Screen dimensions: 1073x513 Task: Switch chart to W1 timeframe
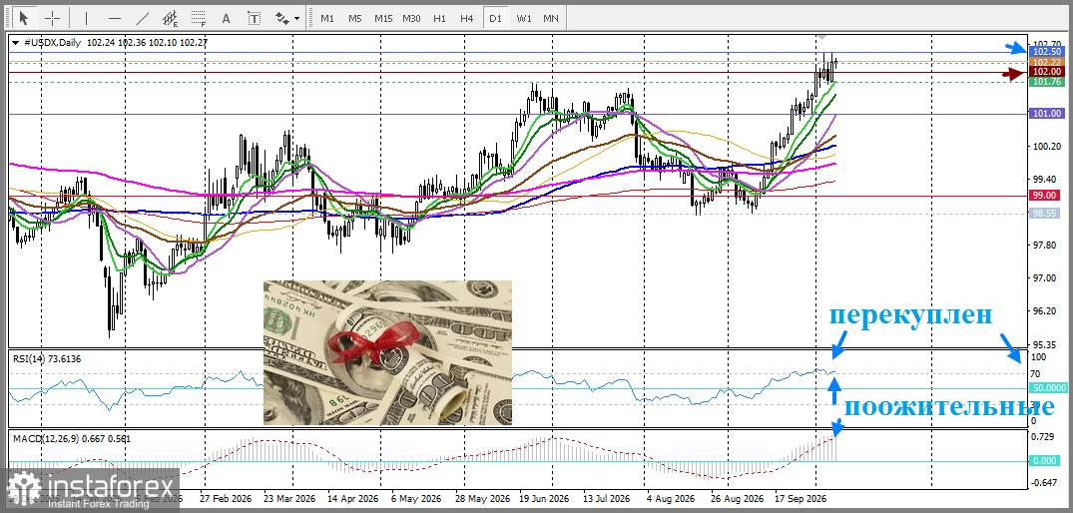pos(523,19)
